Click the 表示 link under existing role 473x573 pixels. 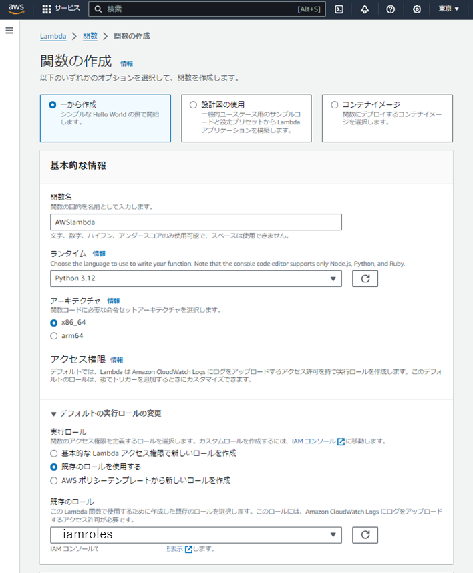tap(175, 549)
